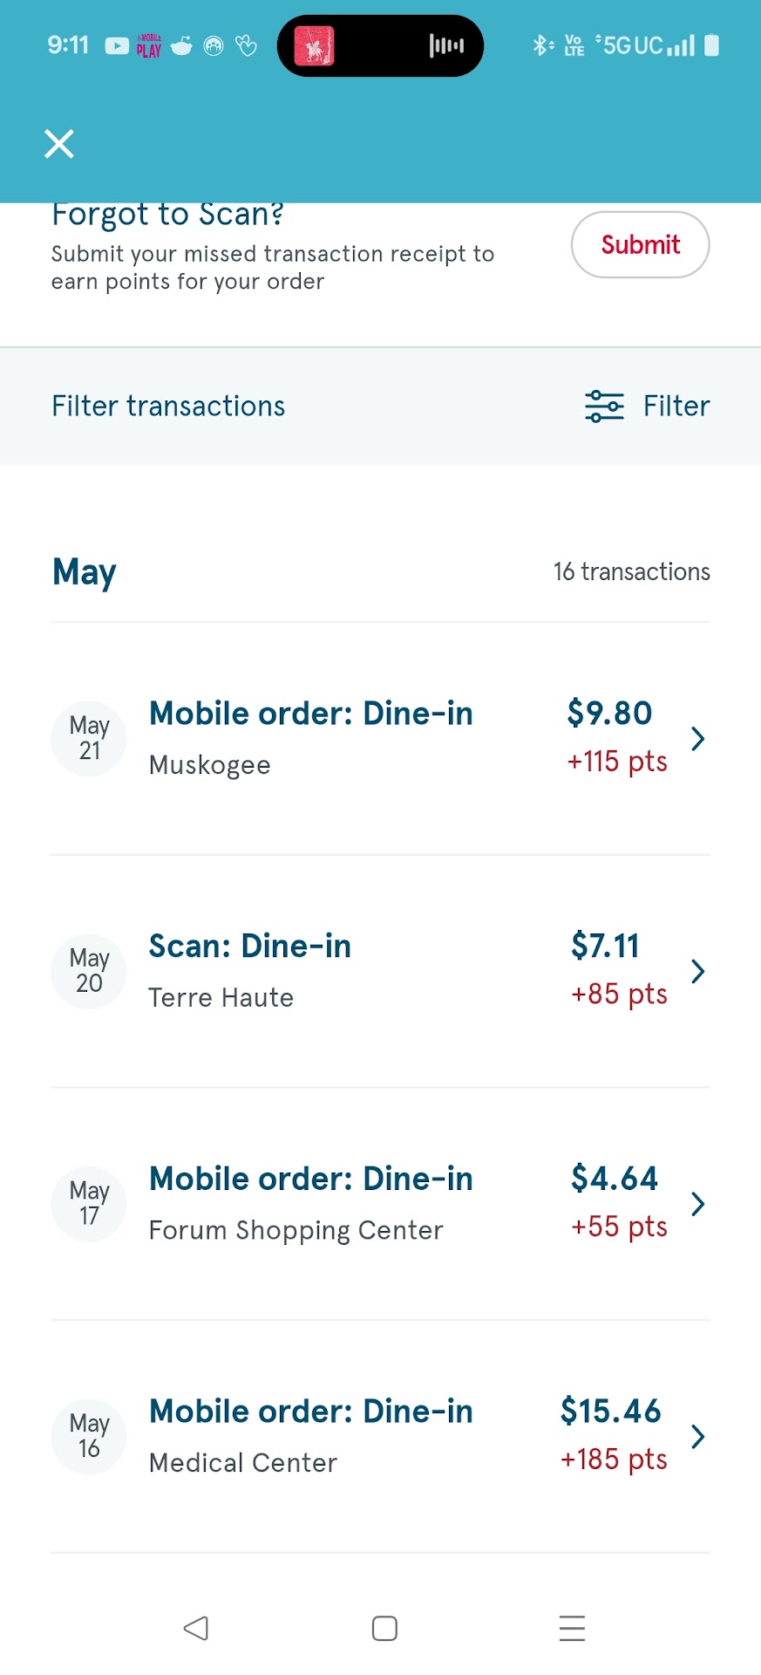Close the transaction history screen
The height and width of the screenshot is (1675, 761).
click(x=59, y=143)
